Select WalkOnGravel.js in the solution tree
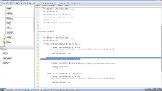The height and width of the screenshot is (91, 162). pos(10,31)
